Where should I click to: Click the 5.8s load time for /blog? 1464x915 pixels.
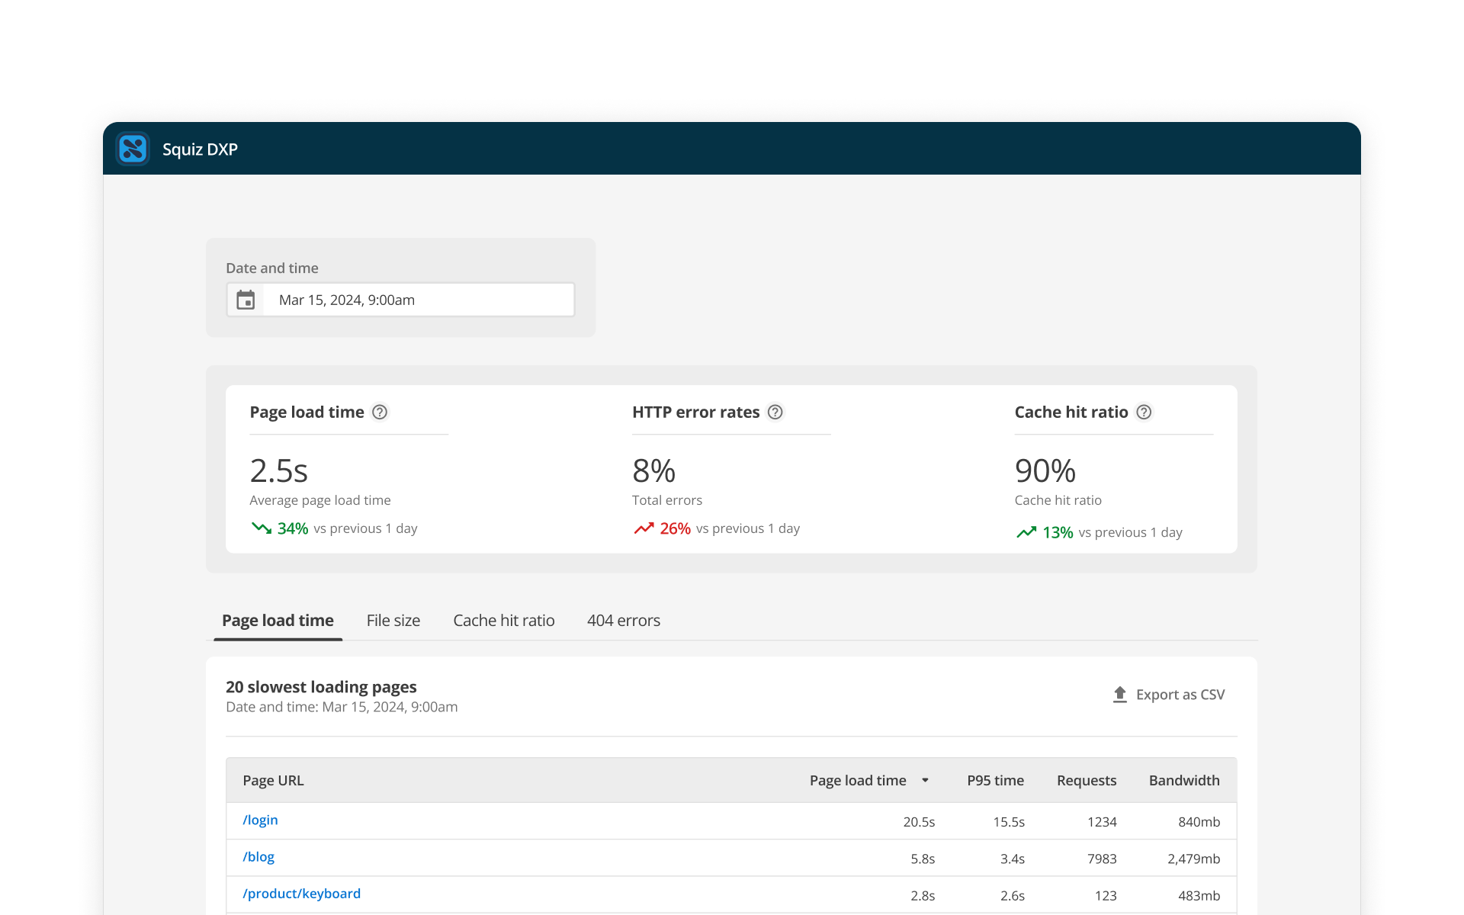click(x=923, y=859)
